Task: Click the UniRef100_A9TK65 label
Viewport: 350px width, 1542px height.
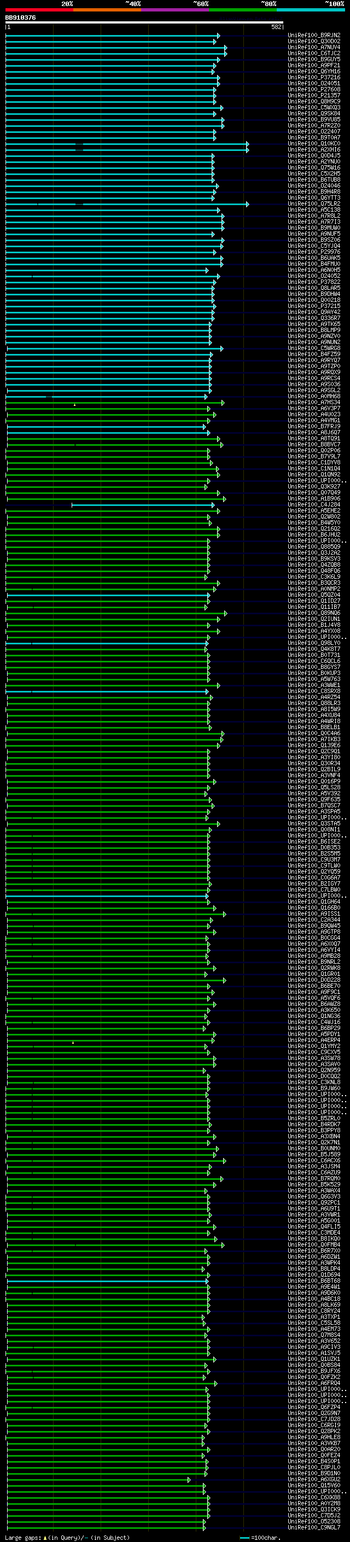Action: coord(314,324)
